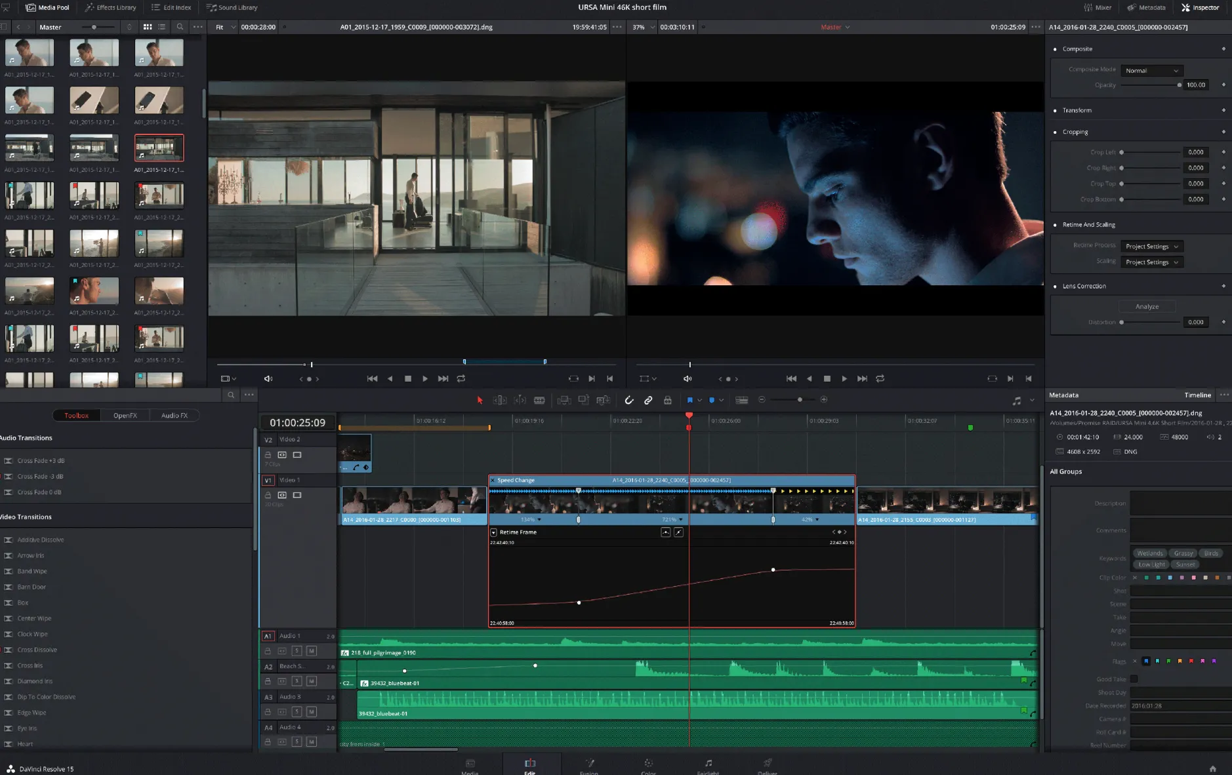Open Timeline View Options icon

click(742, 400)
